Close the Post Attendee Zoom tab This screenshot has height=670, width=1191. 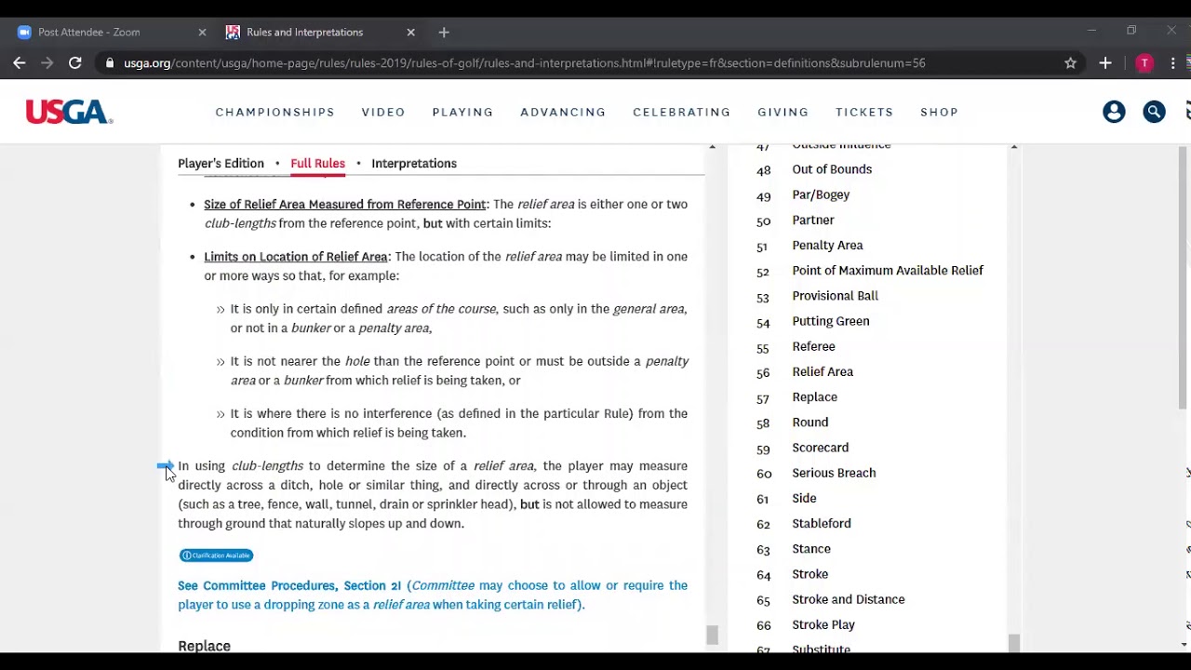coord(202,32)
